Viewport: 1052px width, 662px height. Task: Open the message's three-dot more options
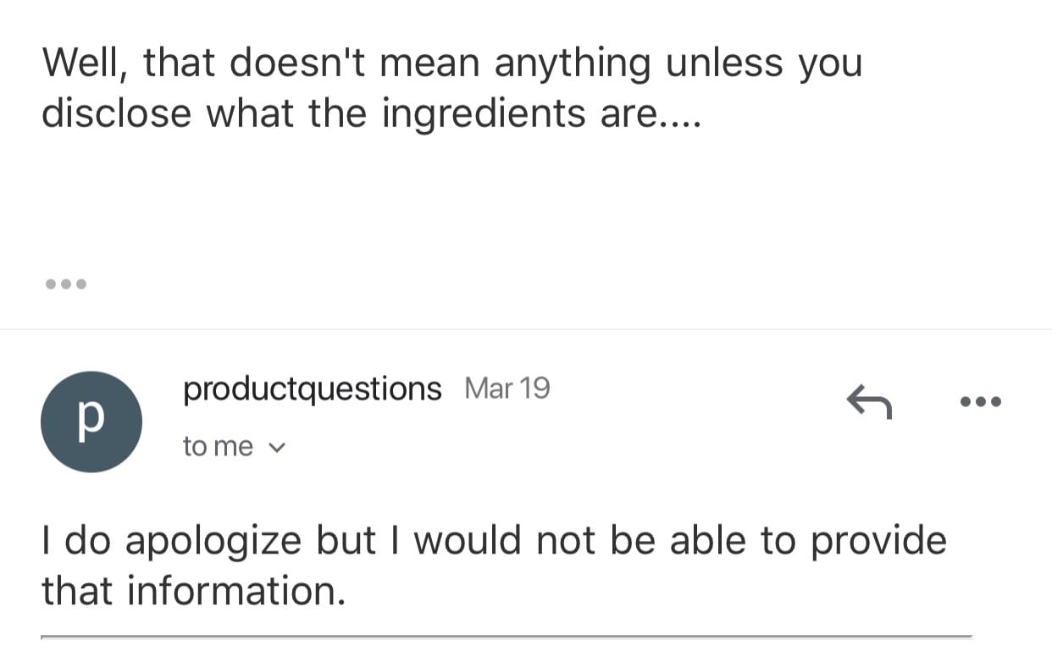coord(982,401)
